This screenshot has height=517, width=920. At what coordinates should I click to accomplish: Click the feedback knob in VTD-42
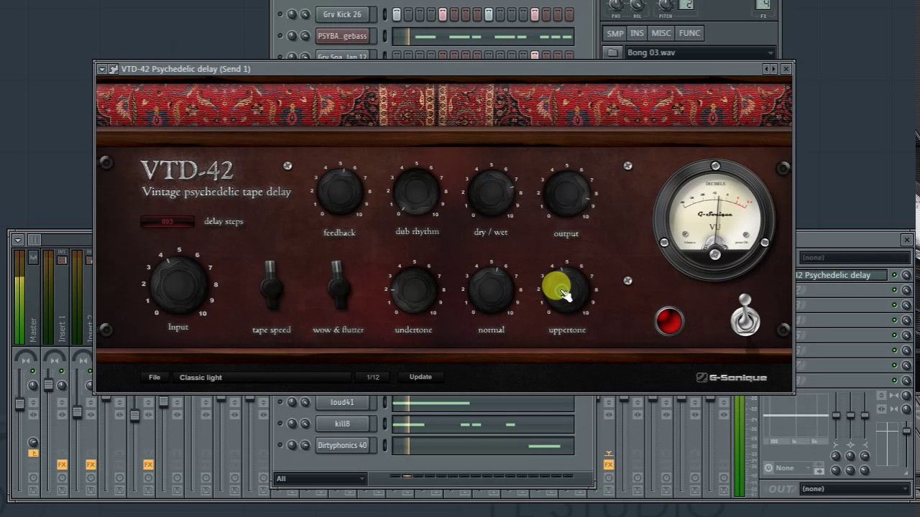pos(340,192)
